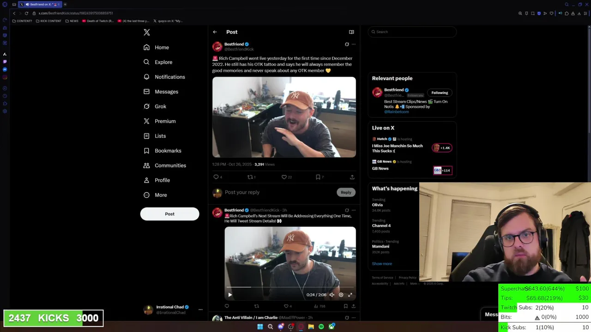Click browser back arrow button

click(14, 13)
